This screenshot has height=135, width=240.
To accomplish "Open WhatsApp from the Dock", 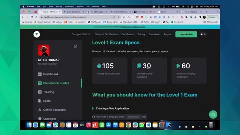I will [x=142, y=125].
